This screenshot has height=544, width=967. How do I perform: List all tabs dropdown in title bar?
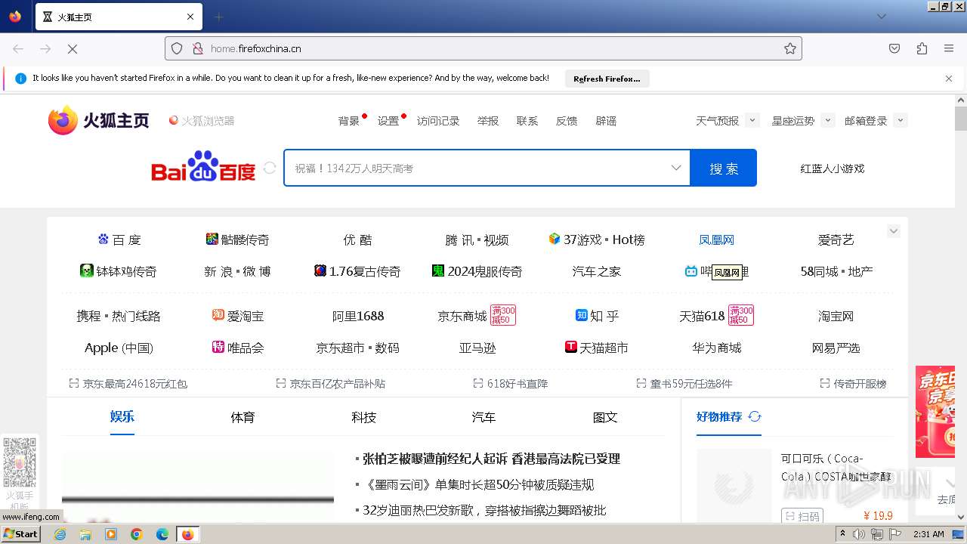pyautogui.click(x=882, y=17)
